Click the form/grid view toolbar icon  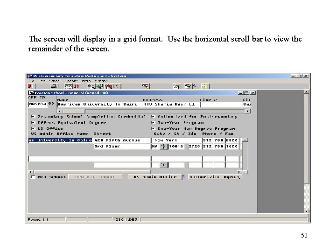[68, 86]
